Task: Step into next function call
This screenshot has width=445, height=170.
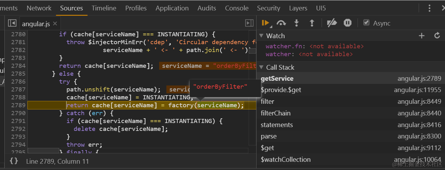Action: click(x=297, y=23)
